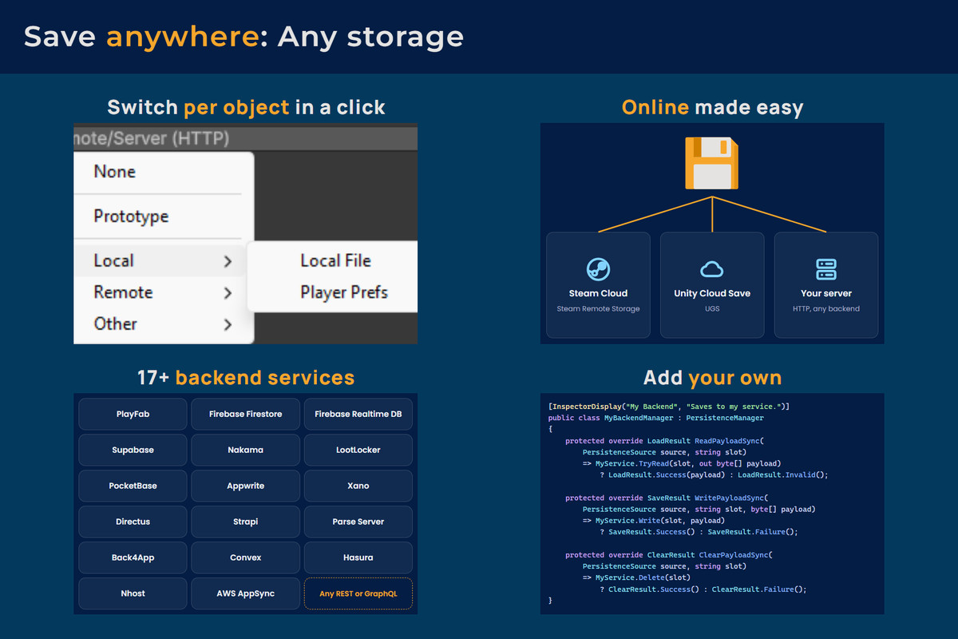The width and height of the screenshot is (958, 639).
Task: Open the Steam Cloud card
Action: click(x=598, y=284)
